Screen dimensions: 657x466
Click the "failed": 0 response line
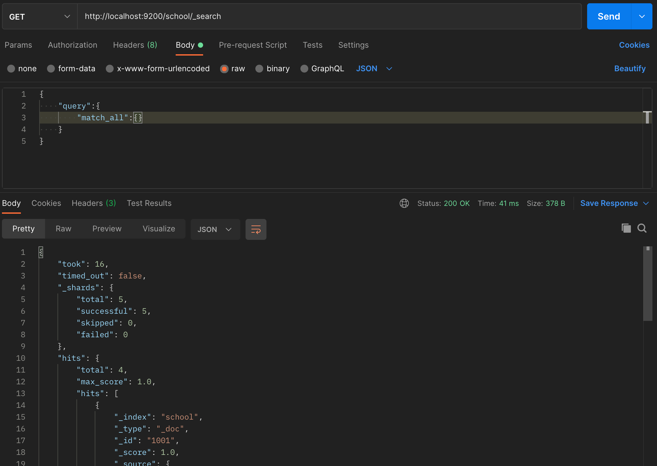(102, 335)
